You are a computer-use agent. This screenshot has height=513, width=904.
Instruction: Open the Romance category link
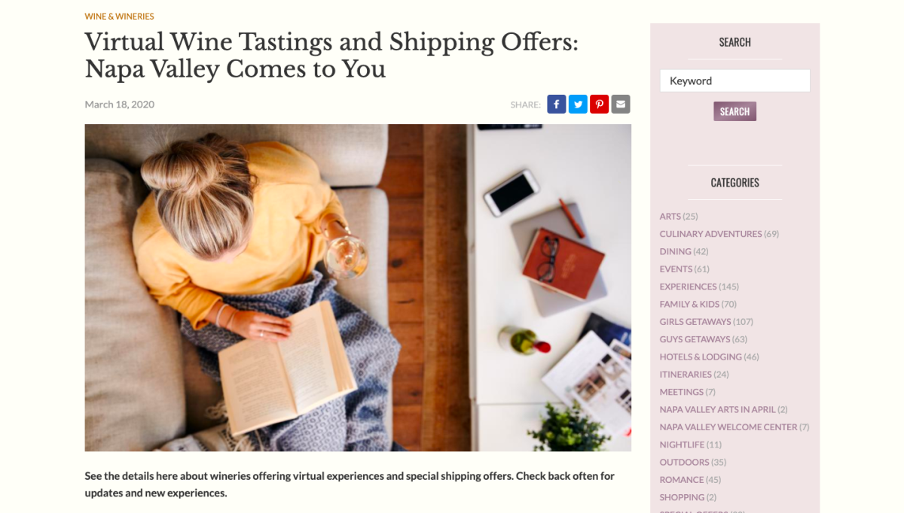point(682,480)
